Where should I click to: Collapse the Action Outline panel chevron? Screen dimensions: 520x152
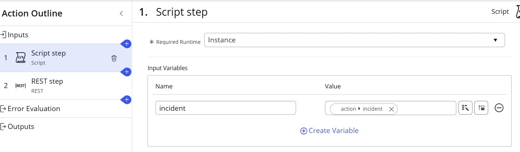tap(121, 14)
